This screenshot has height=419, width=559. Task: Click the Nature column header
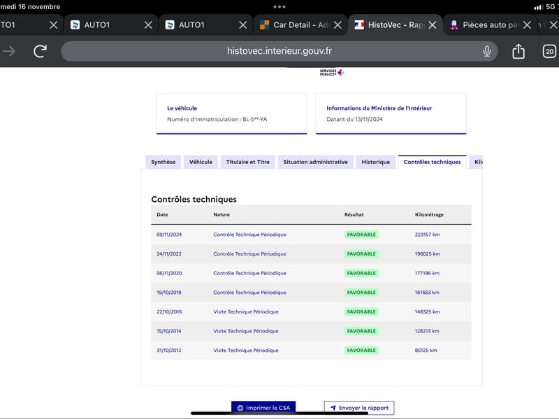222,214
